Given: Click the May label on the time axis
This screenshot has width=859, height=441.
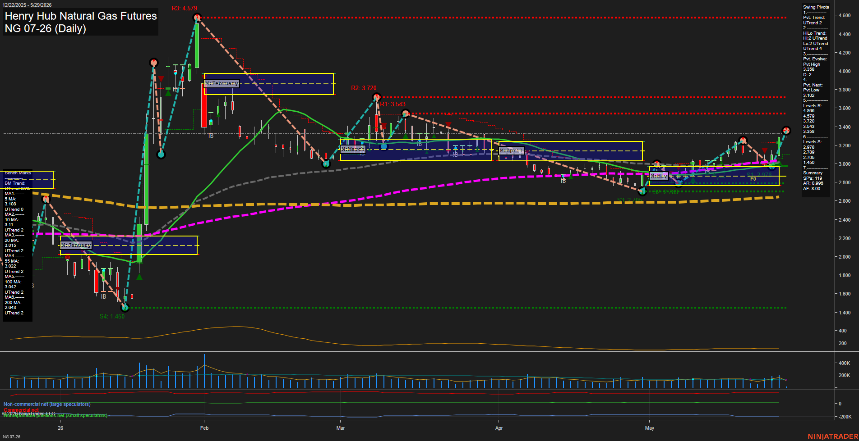Looking at the screenshot, I should coord(650,428).
